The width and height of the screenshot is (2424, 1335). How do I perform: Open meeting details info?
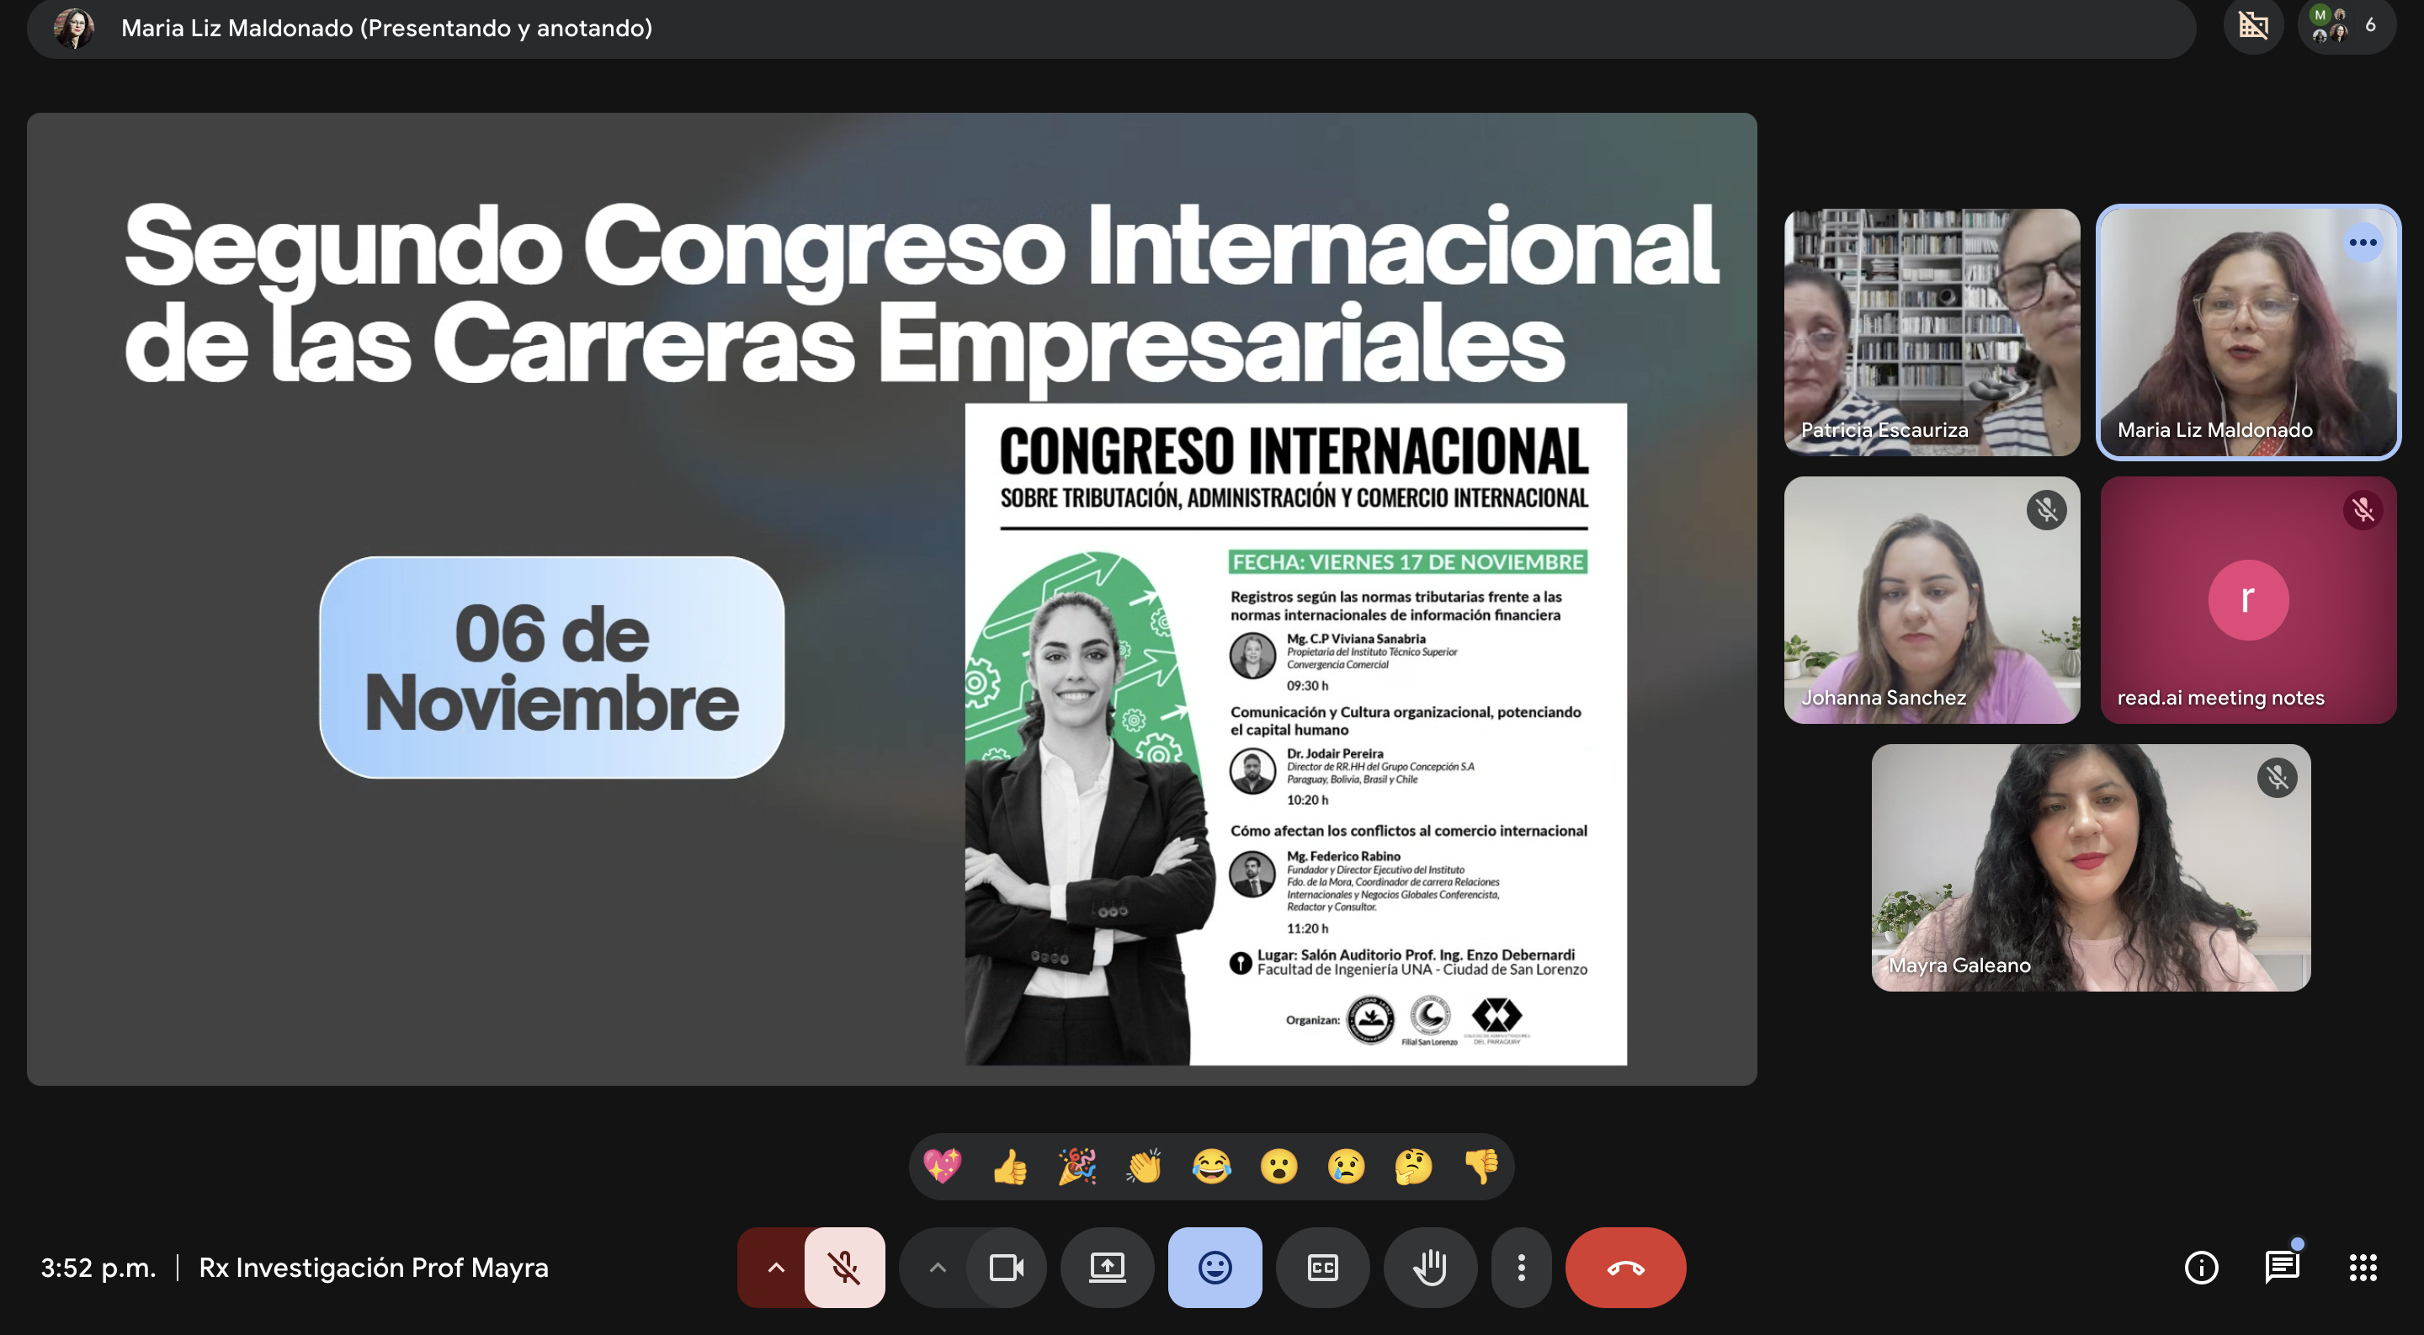(x=2201, y=1268)
